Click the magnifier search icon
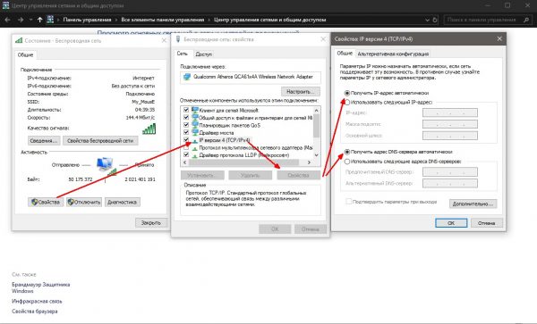The width and height of the screenshot is (537, 324). [x=526, y=20]
